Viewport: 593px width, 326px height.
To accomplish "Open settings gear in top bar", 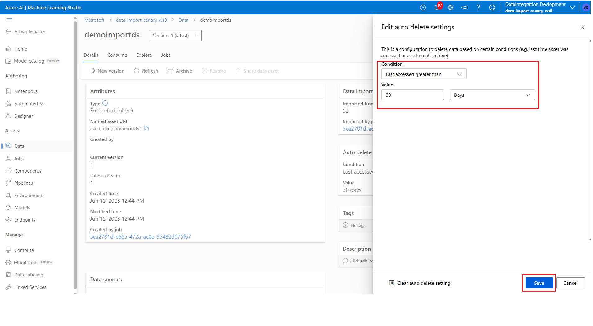I will (451, 7).
